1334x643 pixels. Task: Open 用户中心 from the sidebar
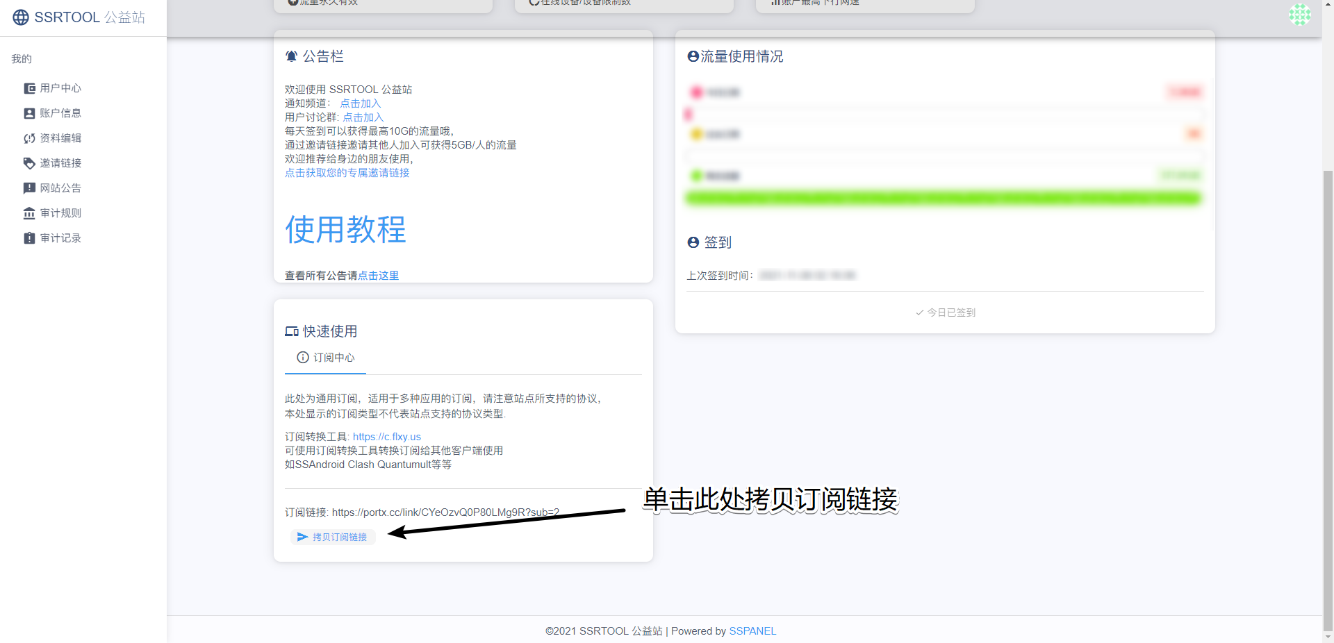pos(60,88)
